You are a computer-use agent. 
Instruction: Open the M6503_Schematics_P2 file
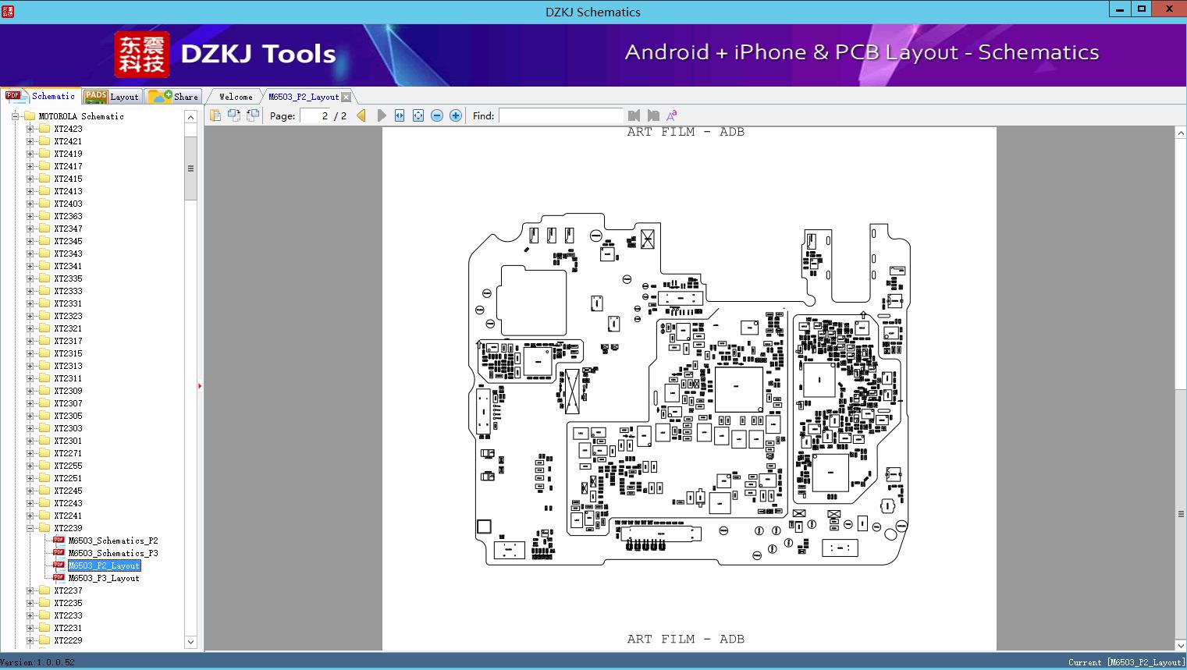(113, 541)
